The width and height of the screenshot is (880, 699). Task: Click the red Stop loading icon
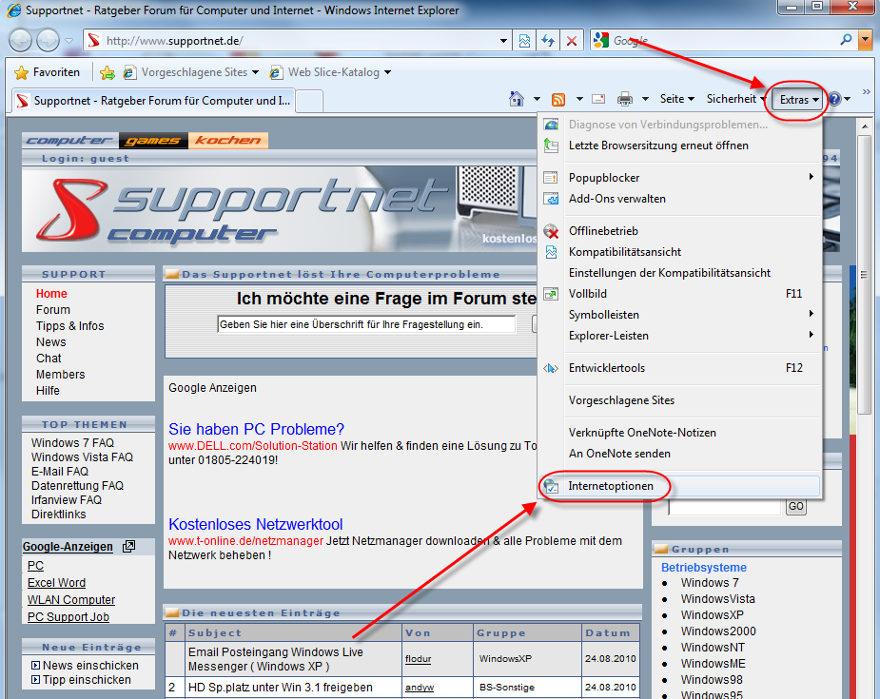572,41
